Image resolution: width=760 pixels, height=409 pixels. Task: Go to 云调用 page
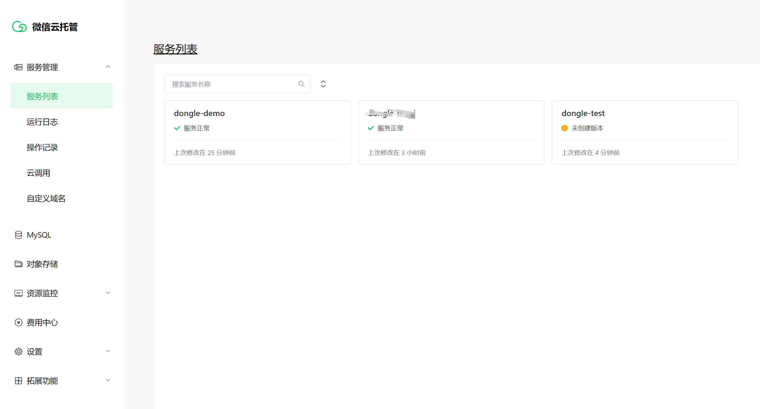38,173
